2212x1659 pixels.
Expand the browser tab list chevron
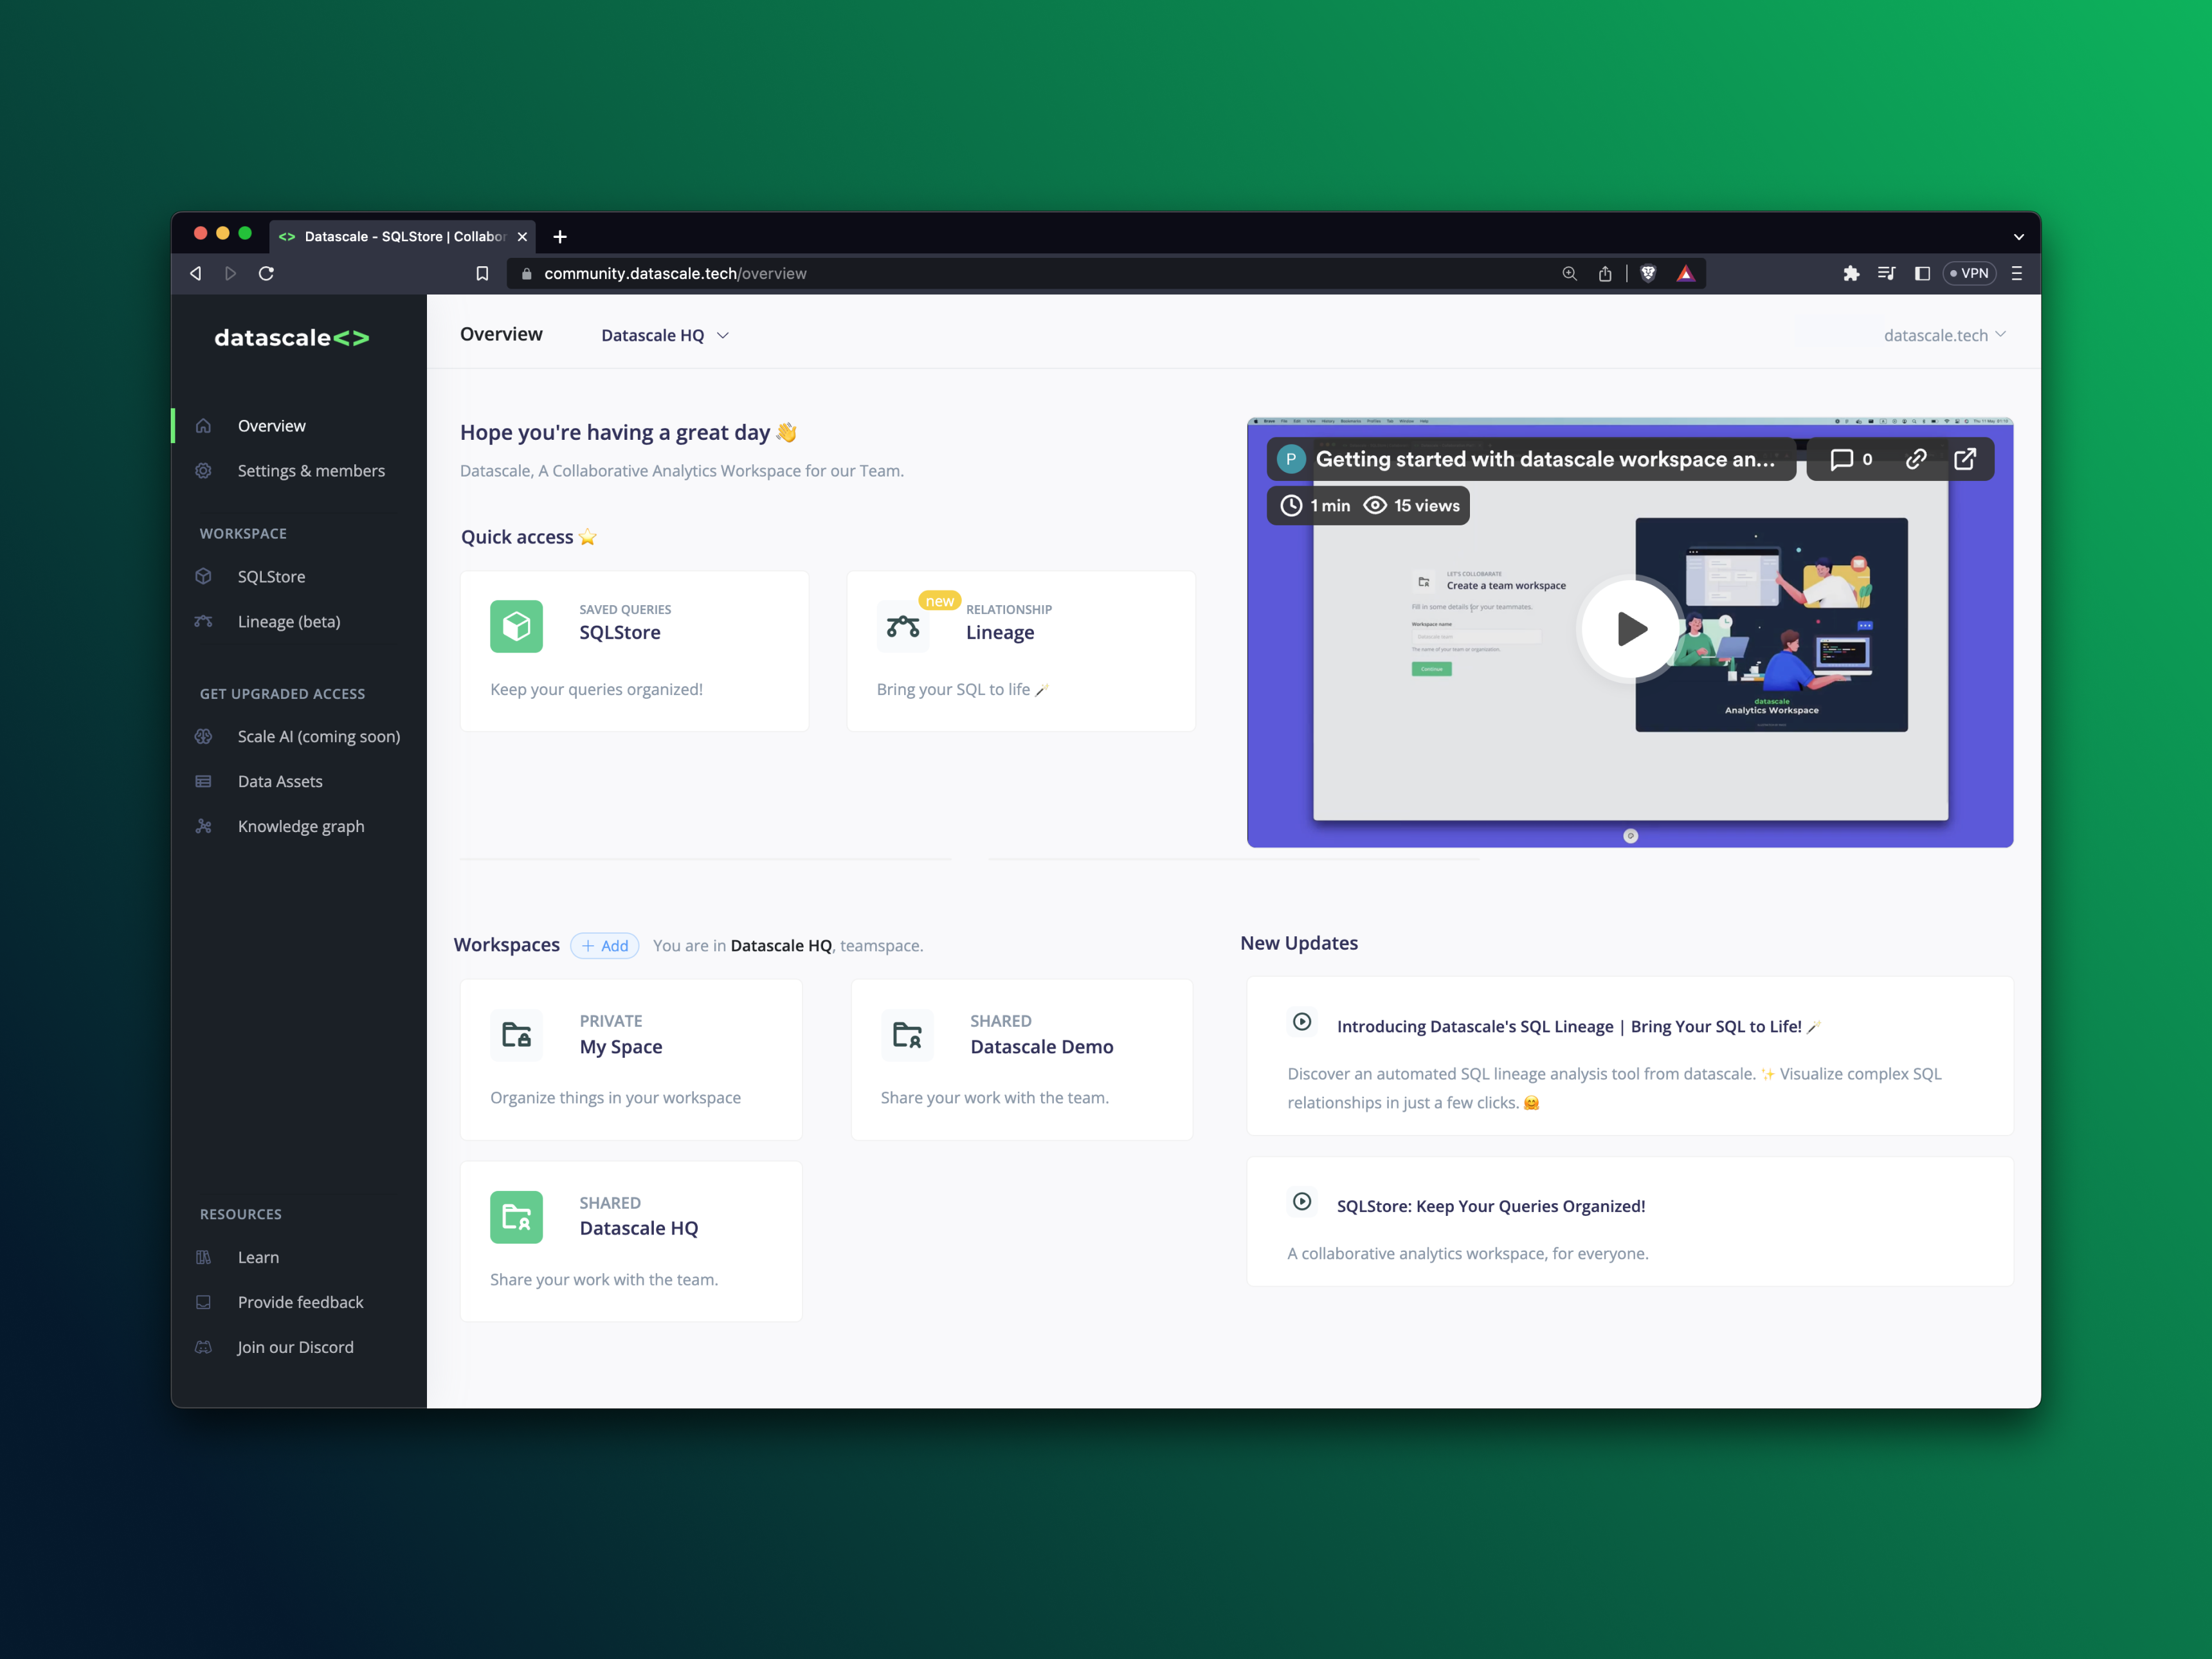(2018, 237)
